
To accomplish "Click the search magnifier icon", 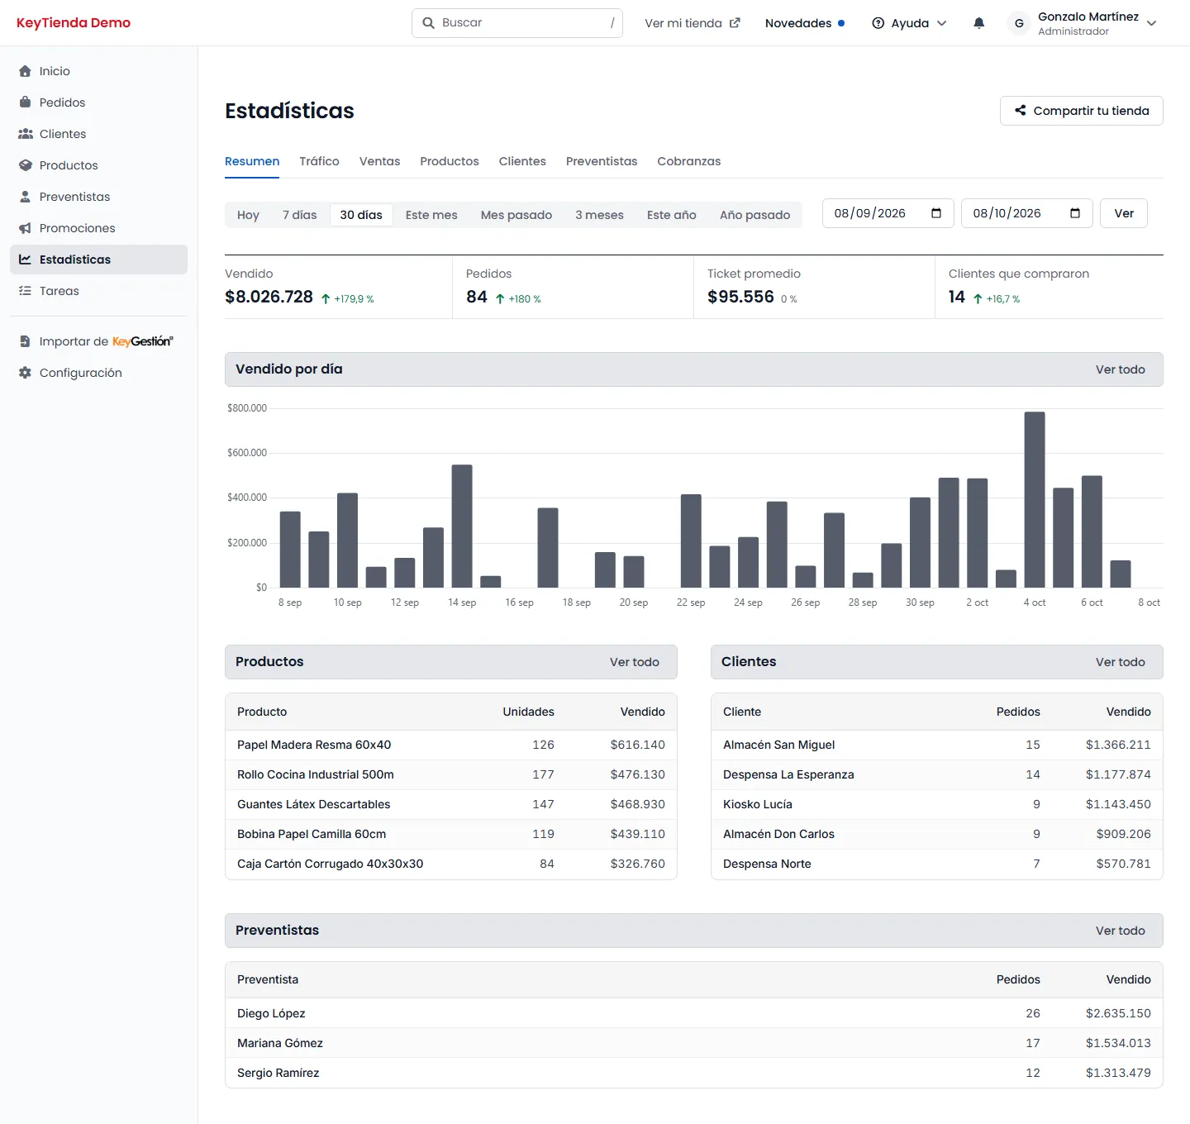I will point(428,23).
